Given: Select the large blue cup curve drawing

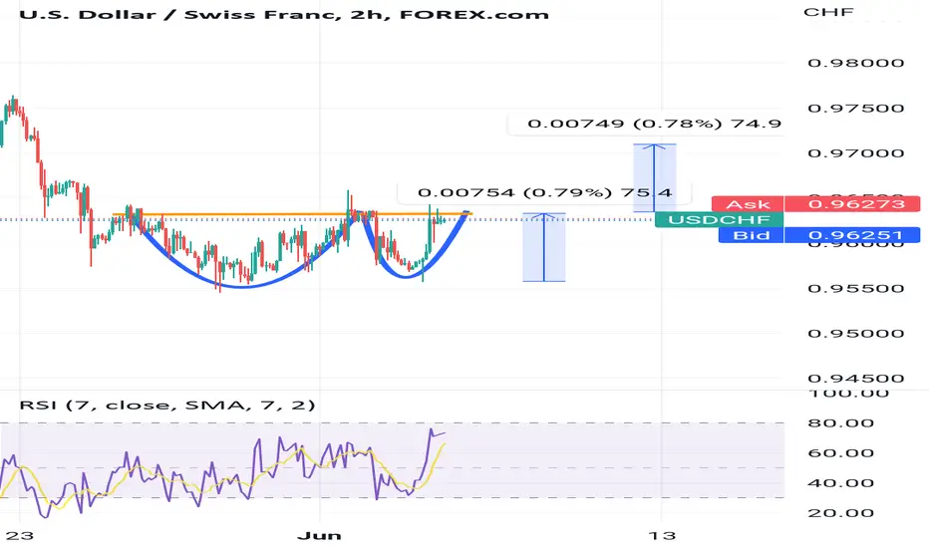Looking at the screenshot, I should [x=242, y=287].
